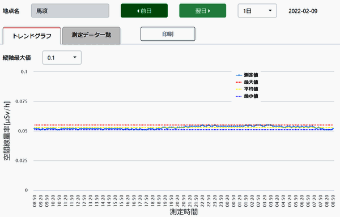The width and height of the screenshot is (340, 217).
Task: Open the 1日 period dropdown
Action: pos(257,11)
